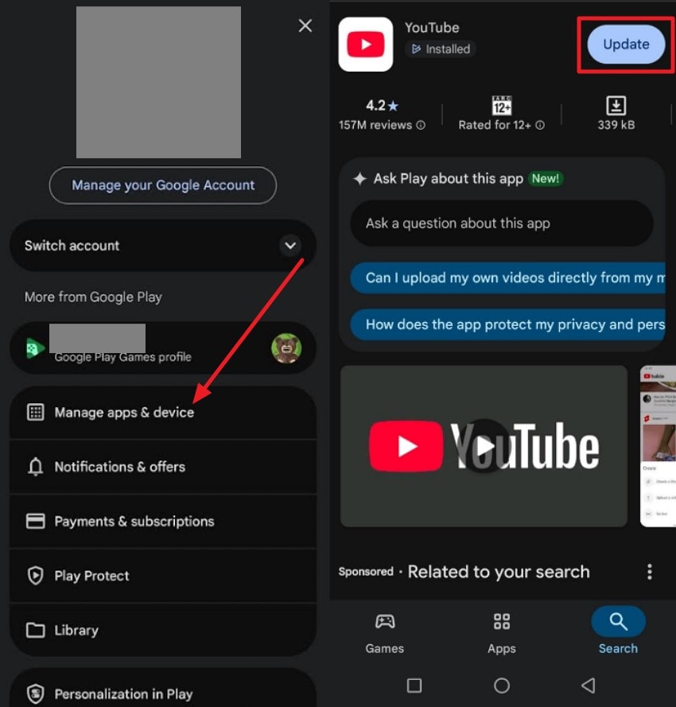The image size is (676, 707).
Task: Open the YouTube app icon
Action: click(365, 45)
